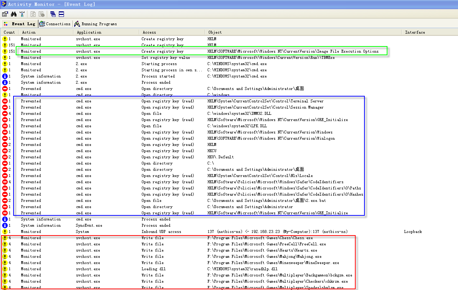
Task: Click the tile windows horizontally icon
Action: [61, 14]
